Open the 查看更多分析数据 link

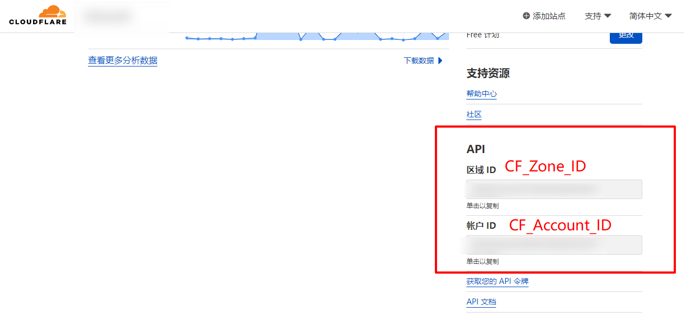pos(122,61)
